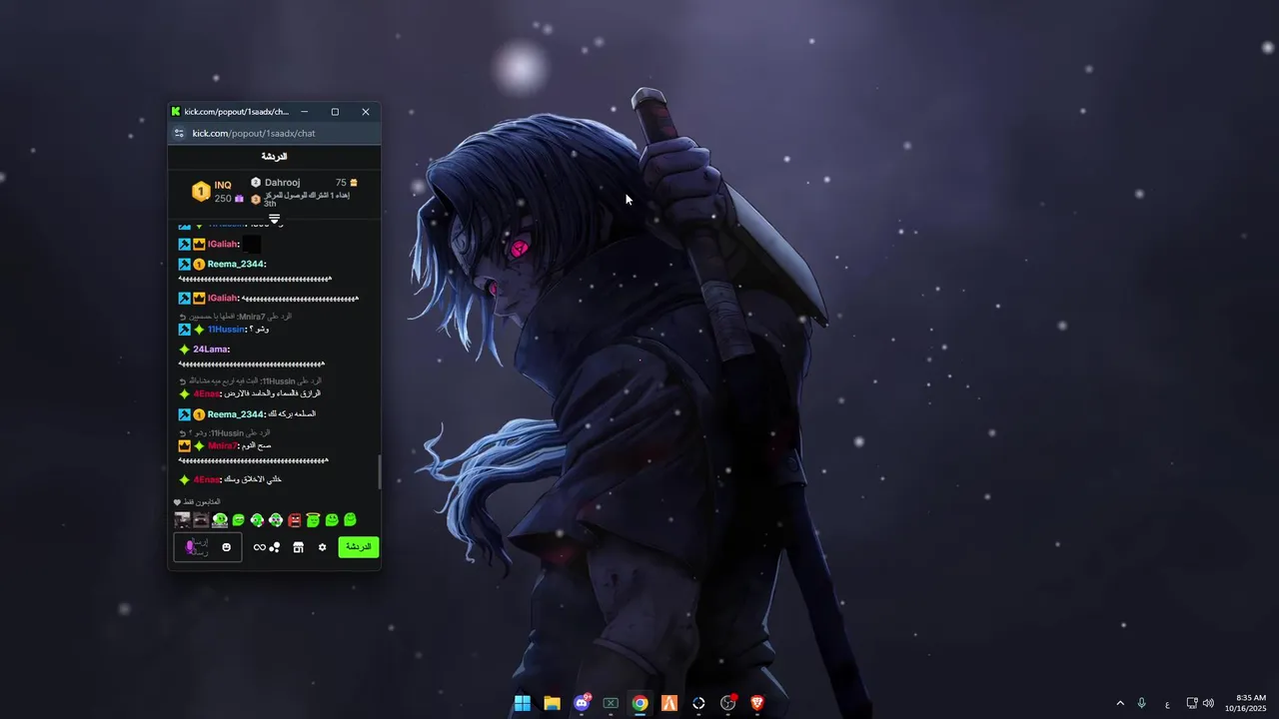Collapse the leaderboard using the handle arrow
The height and width of the screenshot is (719, 1279).
point(274,219)
